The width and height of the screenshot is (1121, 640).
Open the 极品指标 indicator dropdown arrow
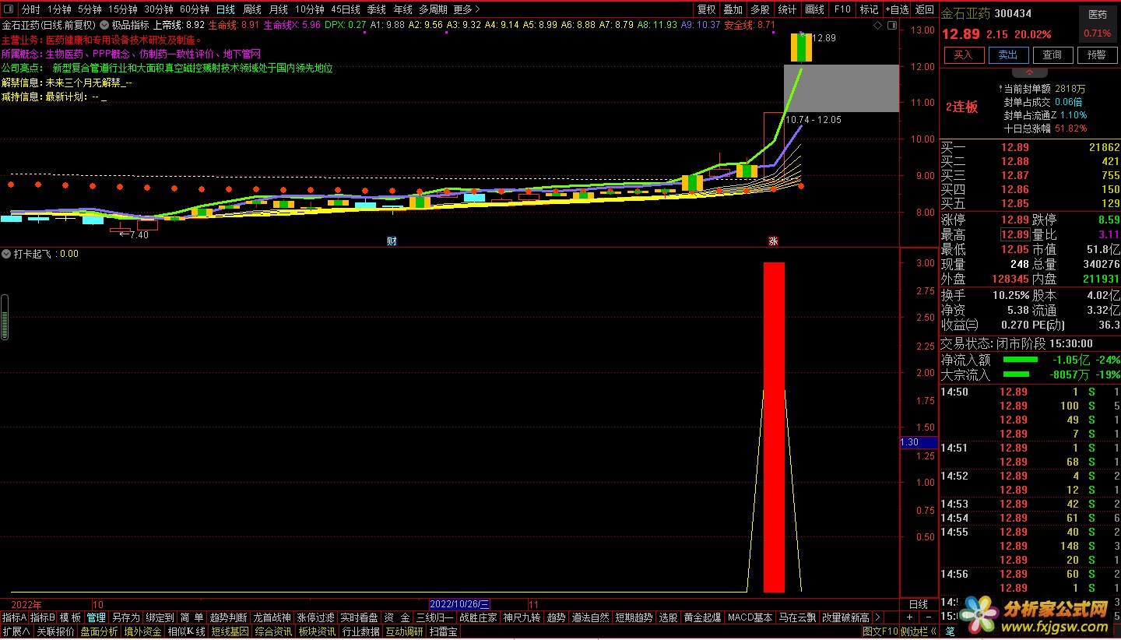click(104, 25)
